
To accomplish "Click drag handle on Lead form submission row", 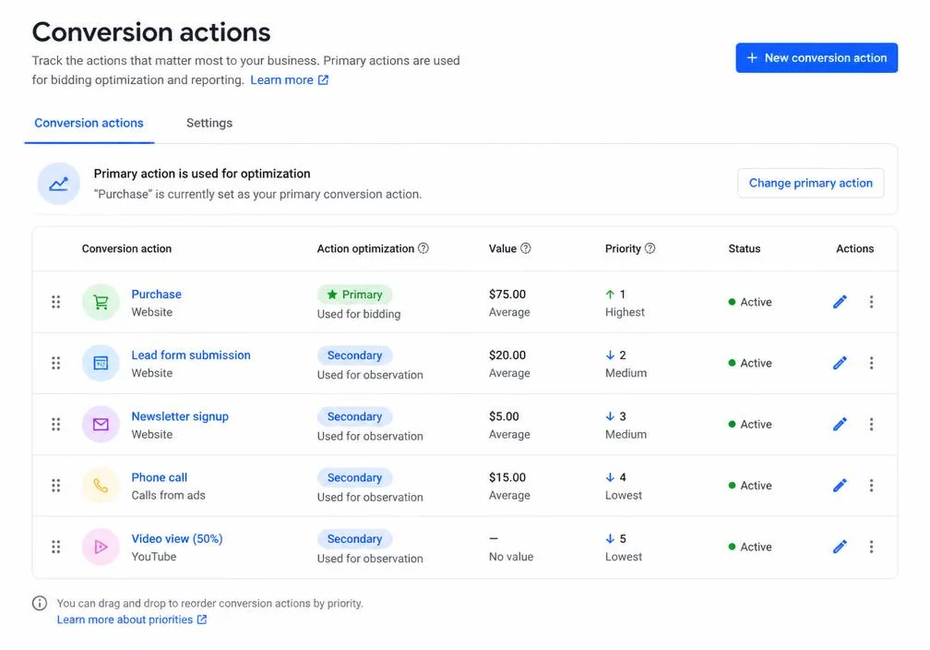I will (55, 363).
